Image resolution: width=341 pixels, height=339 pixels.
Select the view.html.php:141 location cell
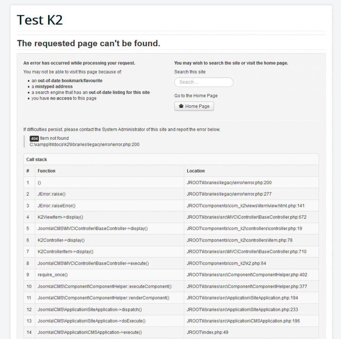tap(246, 206)
